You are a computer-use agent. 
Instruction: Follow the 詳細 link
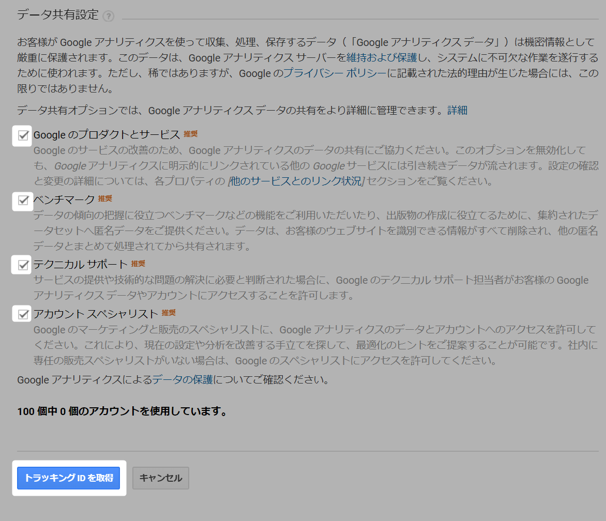click(x=457, y=111)
